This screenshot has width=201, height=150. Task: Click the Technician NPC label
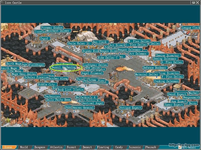coord(53,96)
